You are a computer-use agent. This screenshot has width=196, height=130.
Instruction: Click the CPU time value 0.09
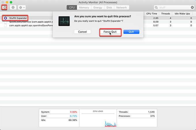156,22
